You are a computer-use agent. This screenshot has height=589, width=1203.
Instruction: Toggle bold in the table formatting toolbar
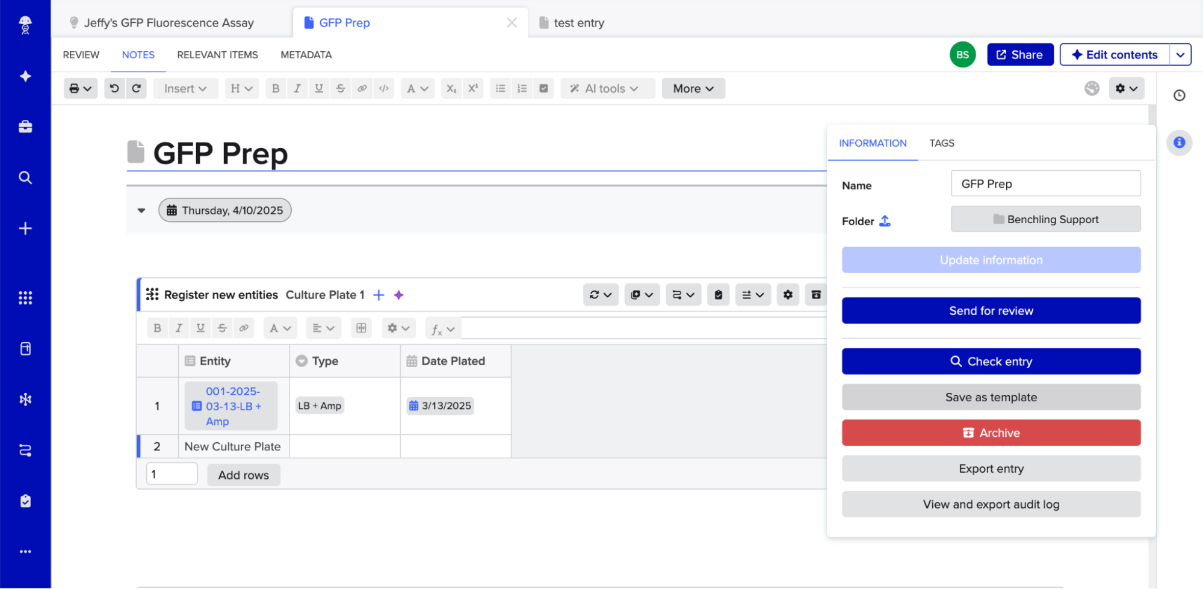pyautogui.click(x=157, y=328)
